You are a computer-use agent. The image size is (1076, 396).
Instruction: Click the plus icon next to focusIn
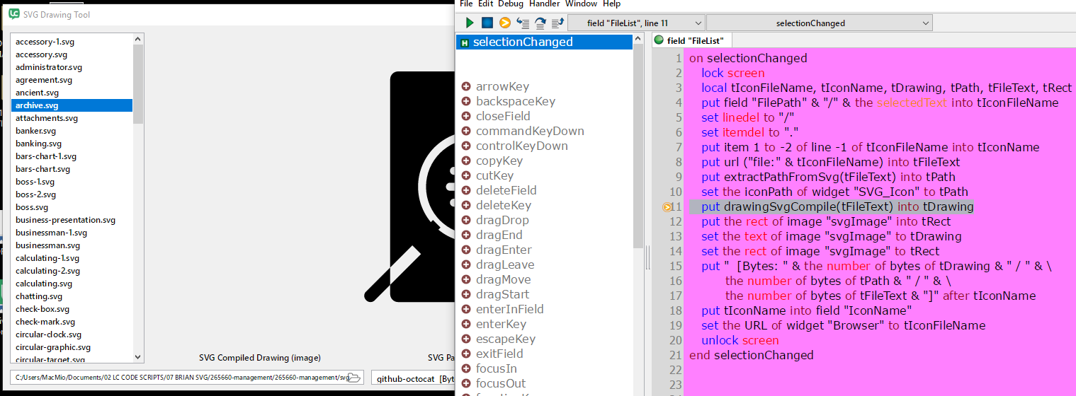click(x=466, y=368)
